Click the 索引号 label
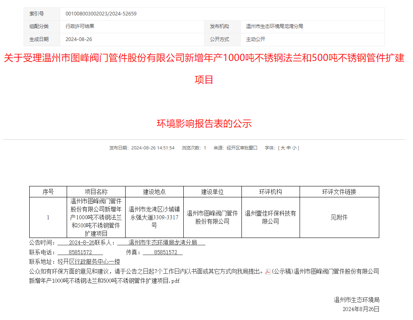413x320 pixels. [x=37, y=14]
